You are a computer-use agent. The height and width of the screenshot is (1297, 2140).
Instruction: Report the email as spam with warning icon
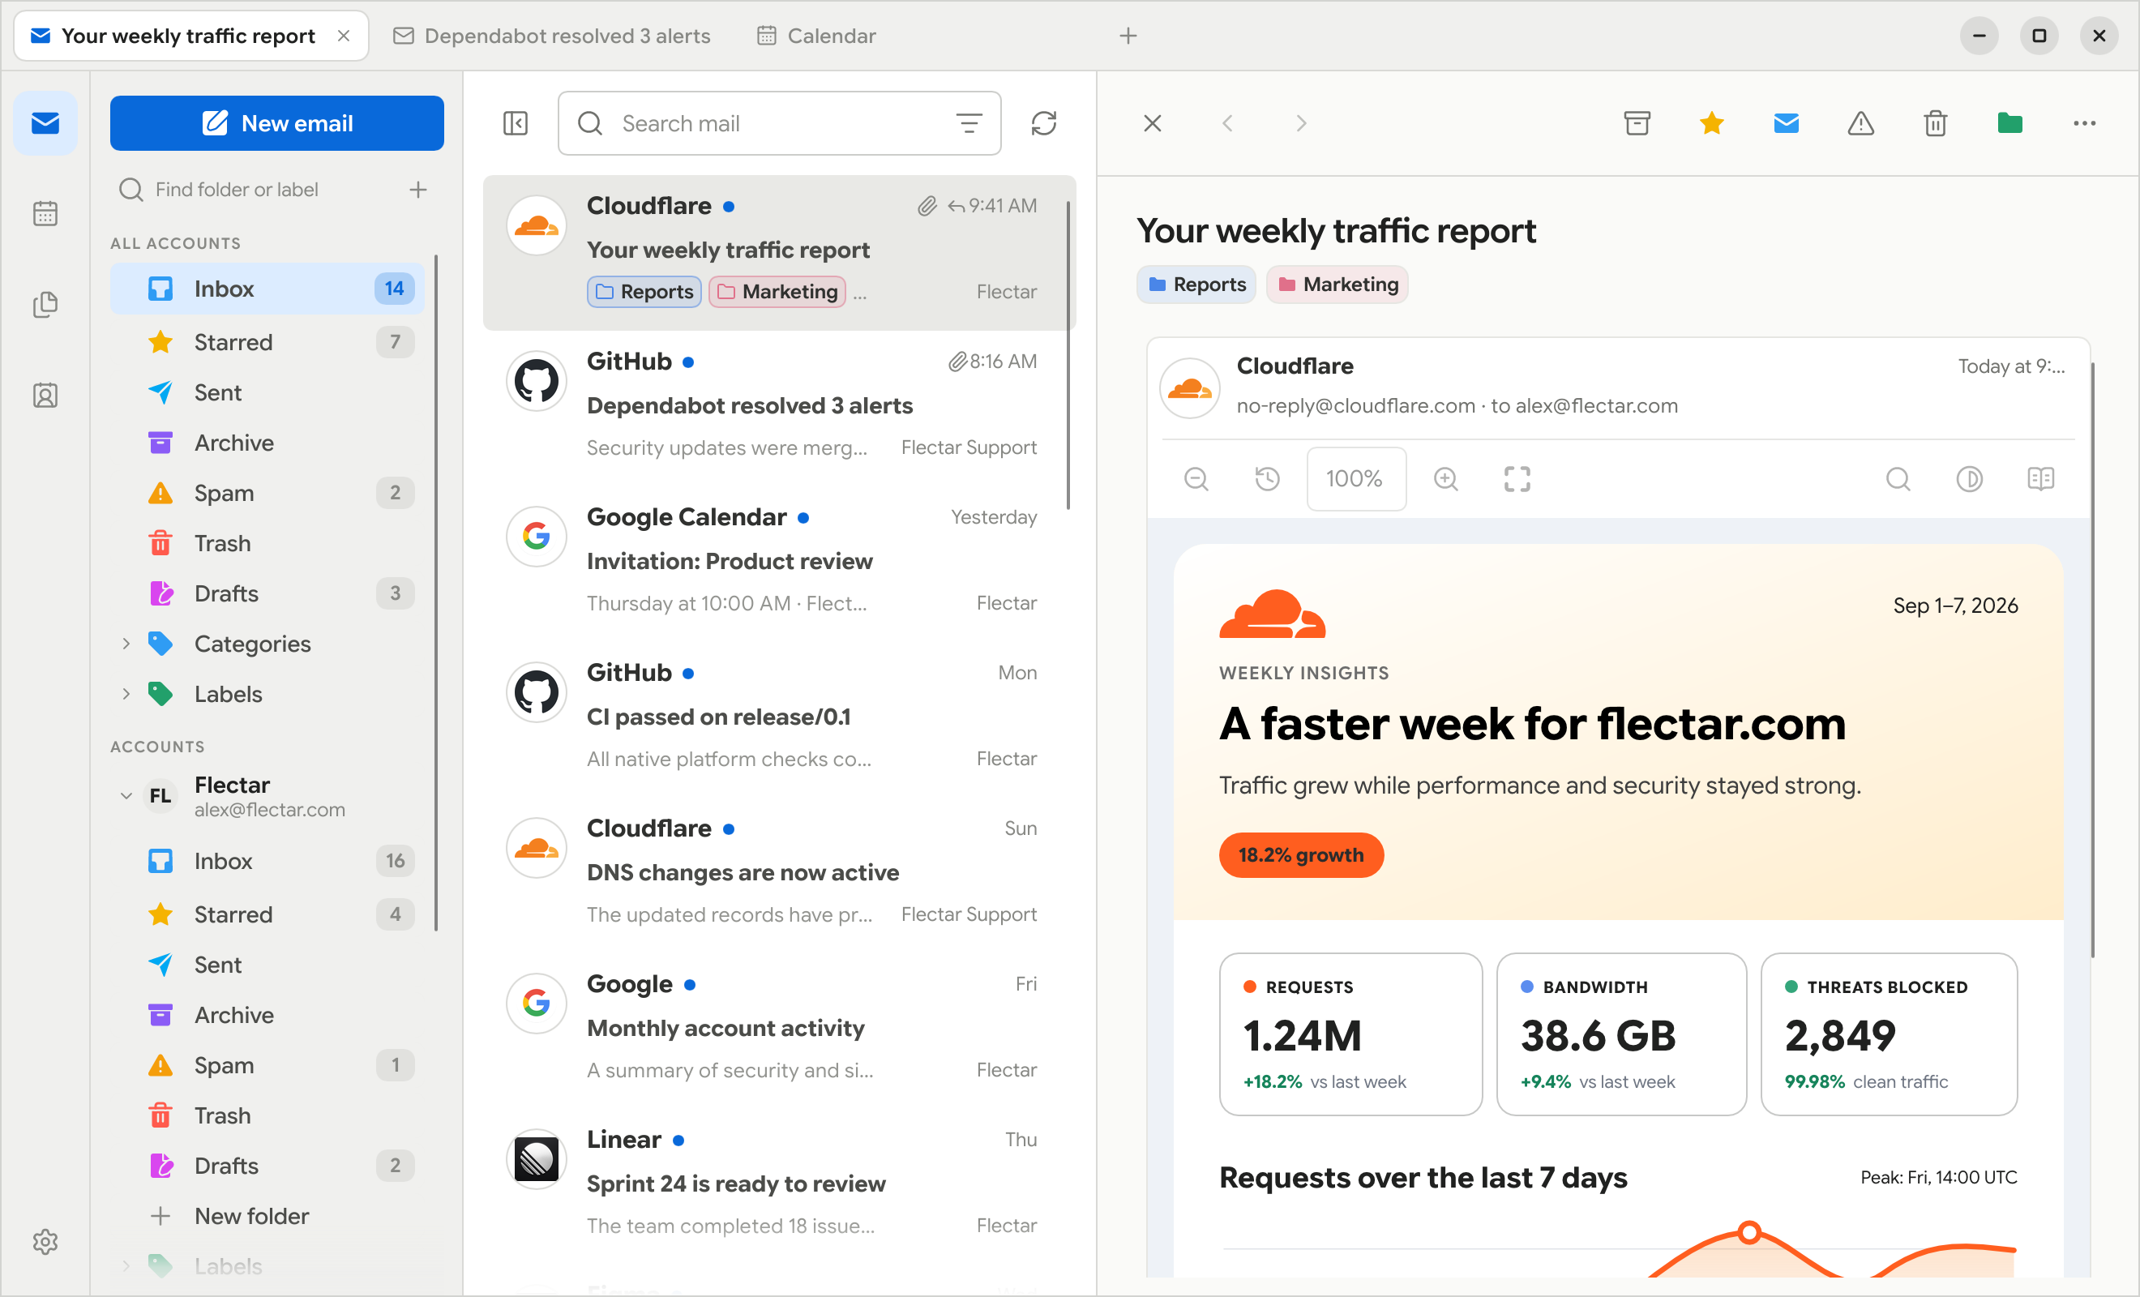coord(1860,123)
